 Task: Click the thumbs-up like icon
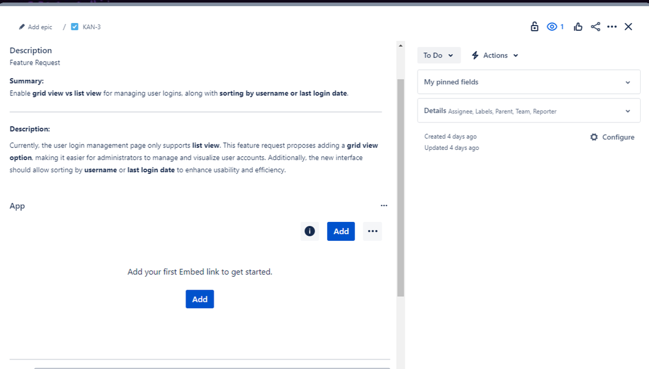coord(578,26)
